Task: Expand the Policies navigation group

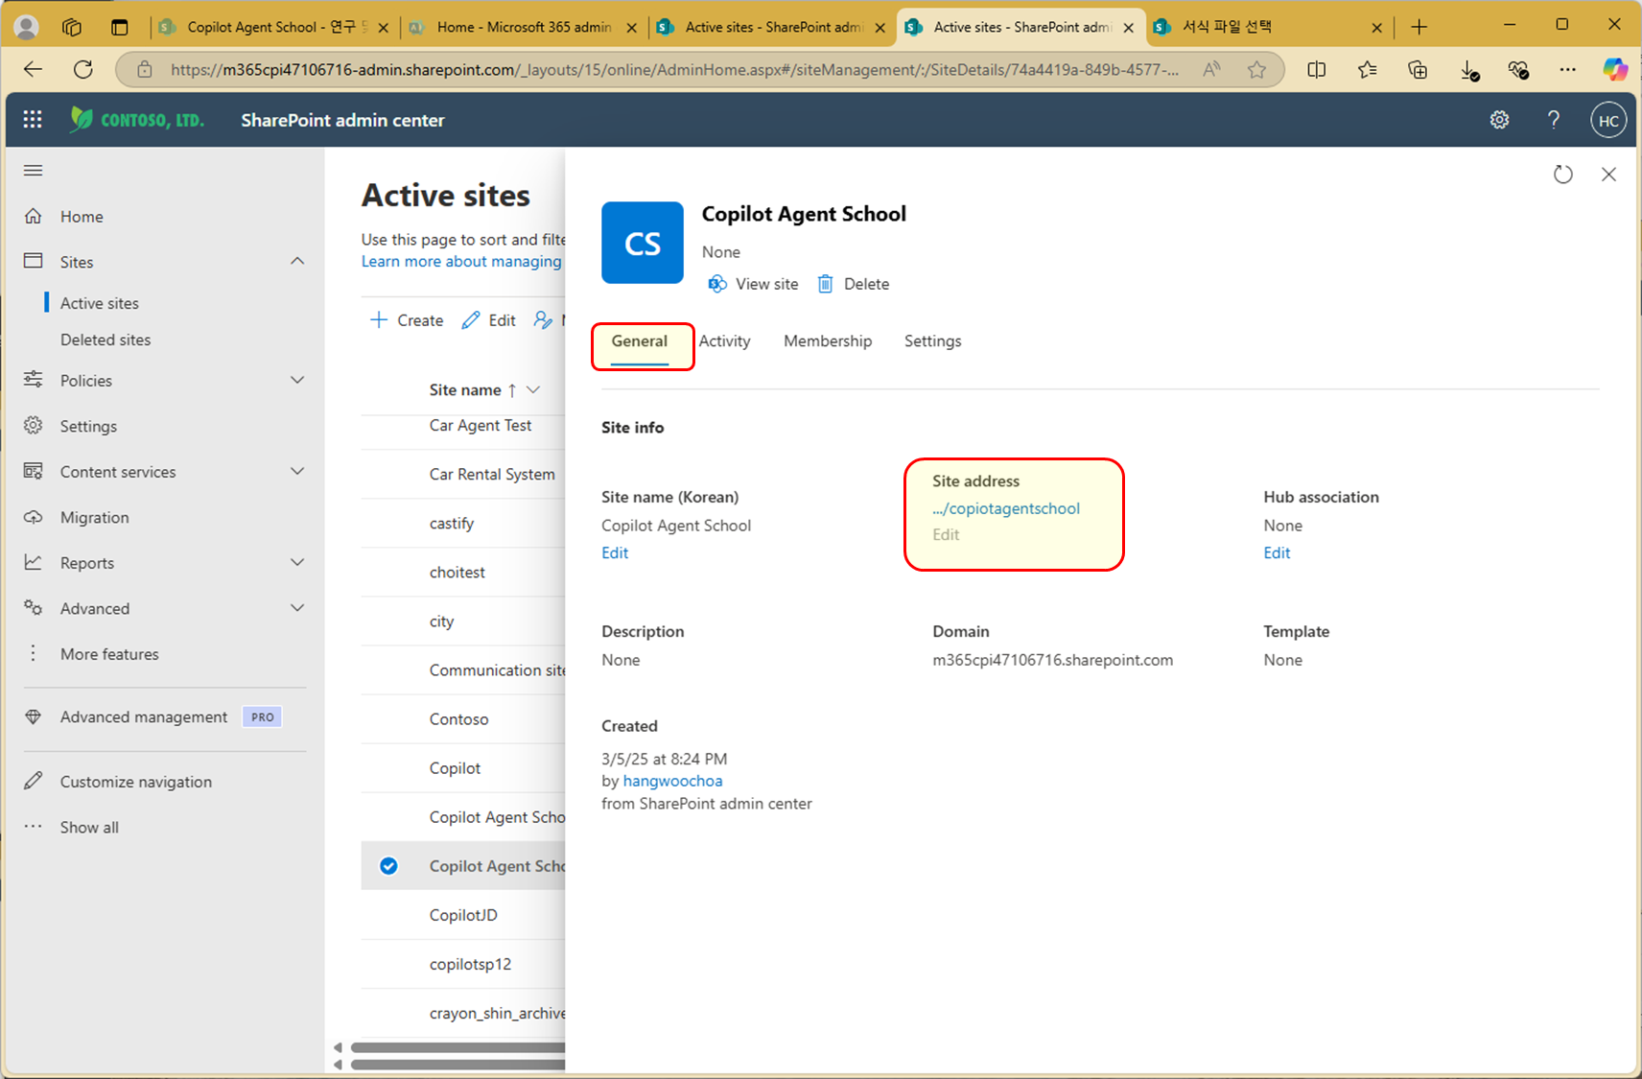Action: [x=297, y=381]
